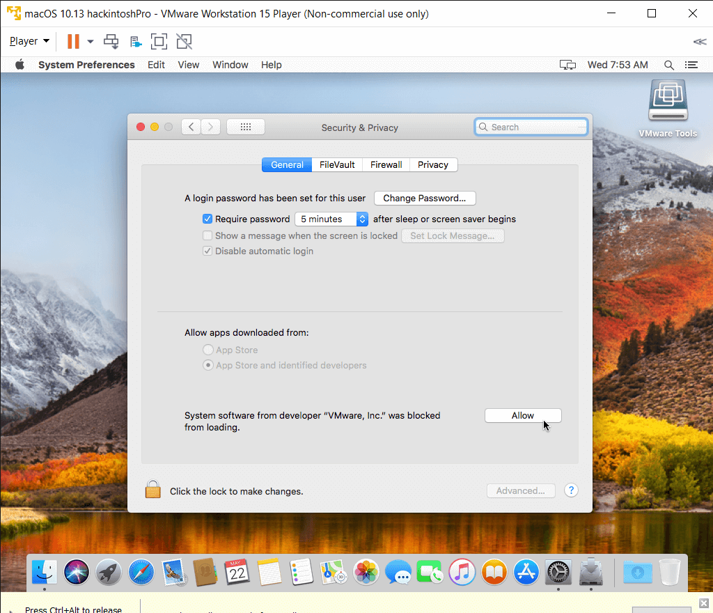Open Messages from the Dock
The image size is (713, 613).
(x=398, y=572)
